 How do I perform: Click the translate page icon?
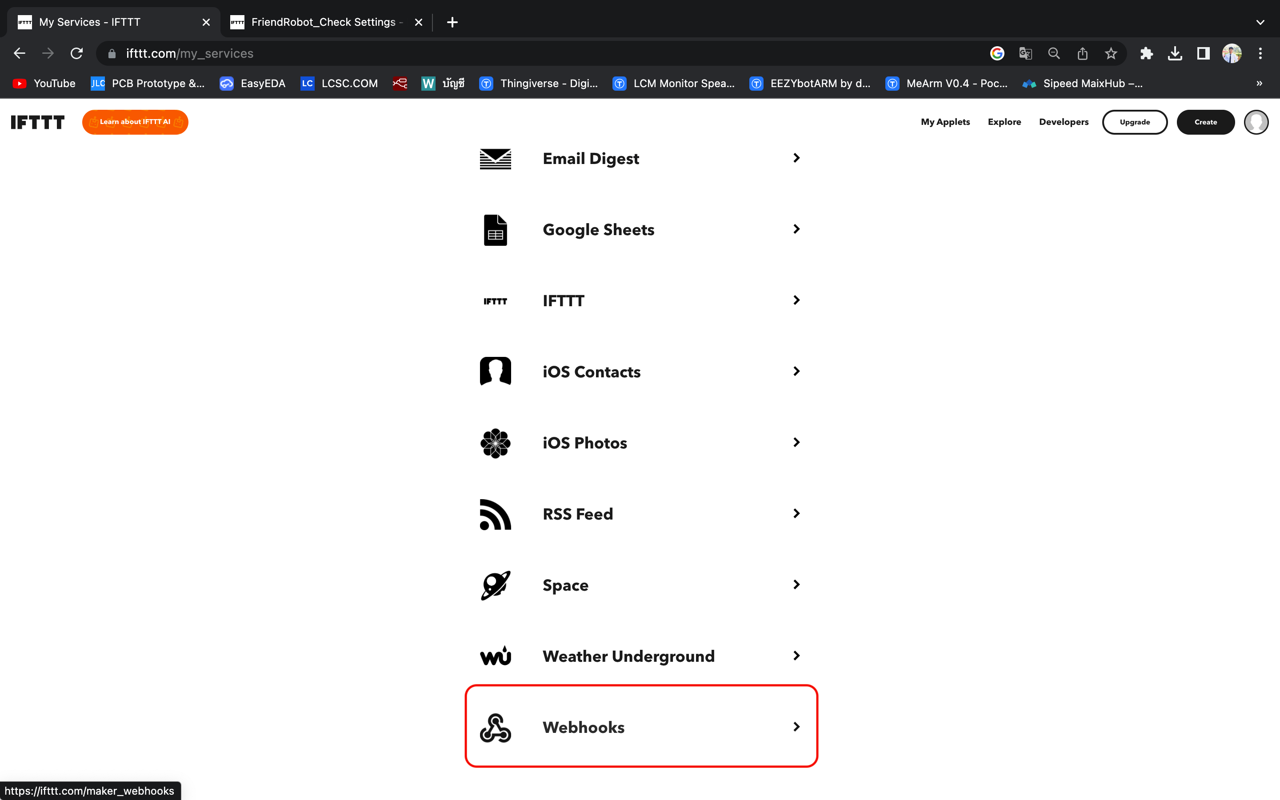1026,53
